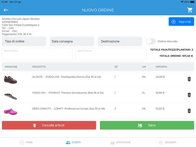Click the Pagamento: R.B. 30 F.M. line
The width and height of the screenshot is (196, 147).
tap(17, 34)
